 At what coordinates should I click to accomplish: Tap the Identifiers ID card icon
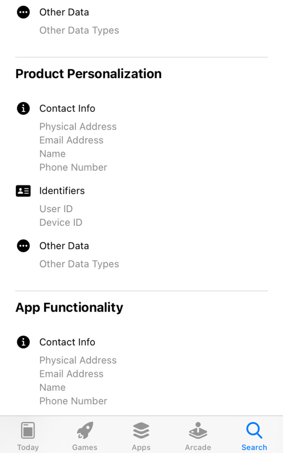pyautogui.click(x=23, y=191)
